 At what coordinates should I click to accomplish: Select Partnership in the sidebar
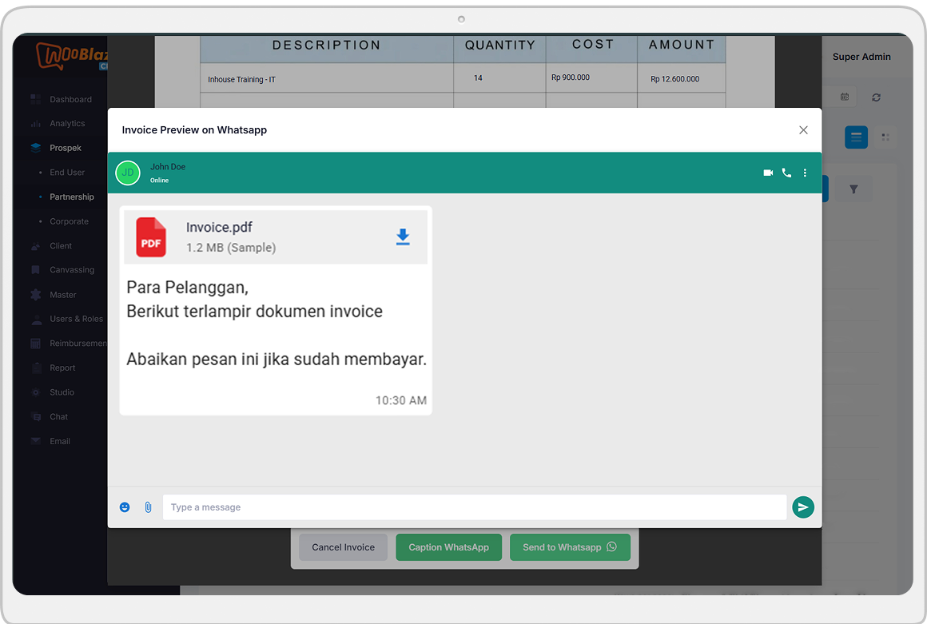72,197
